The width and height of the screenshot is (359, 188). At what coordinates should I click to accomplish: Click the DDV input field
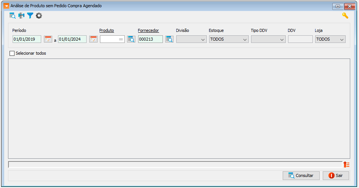click(300, 39)
